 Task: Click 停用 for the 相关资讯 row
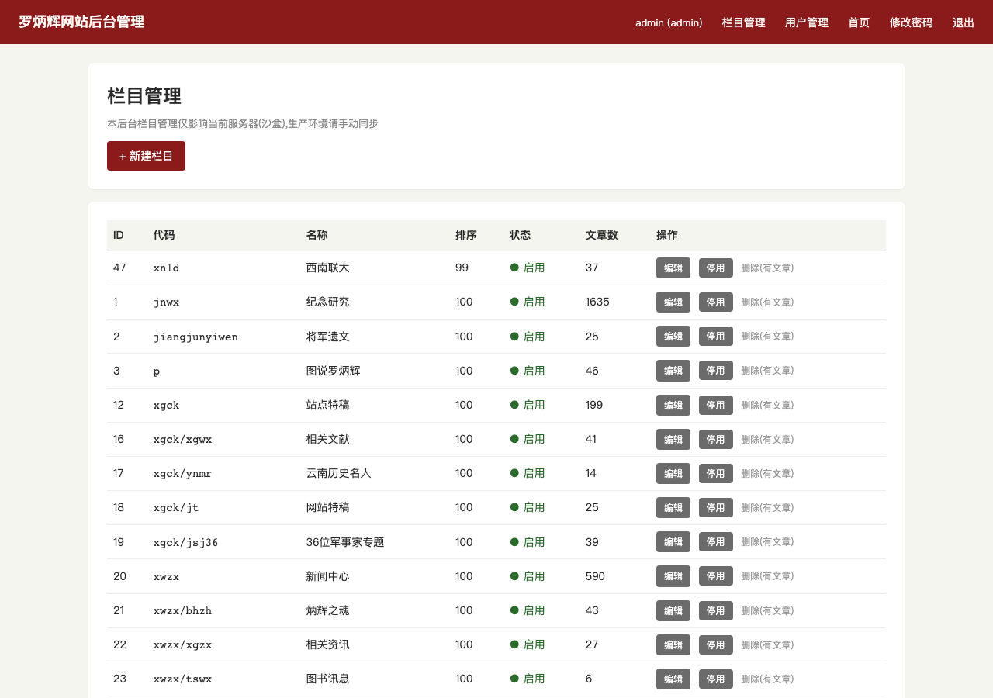click(x=716, y=644)
